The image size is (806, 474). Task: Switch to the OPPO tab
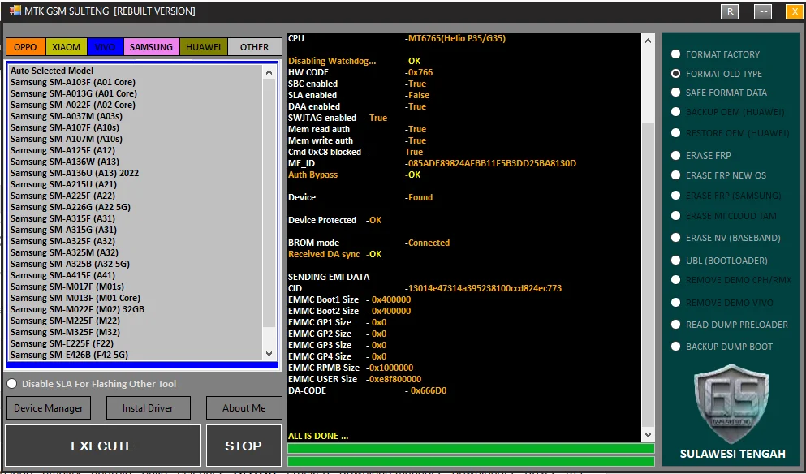26,47
